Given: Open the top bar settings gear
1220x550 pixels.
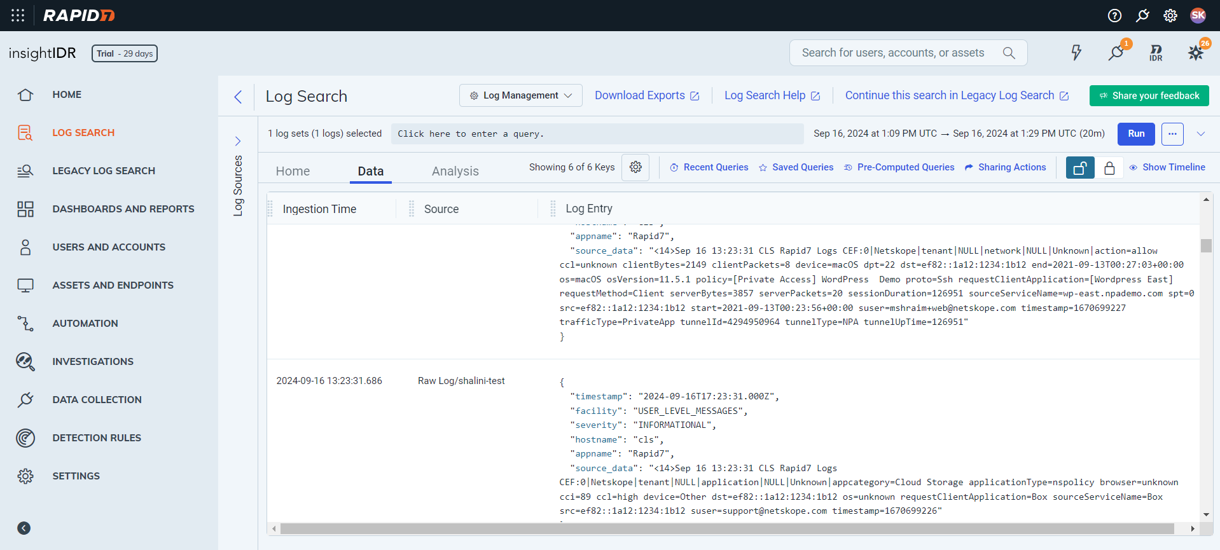Looking at the screenshot, I should (1170, 15).
